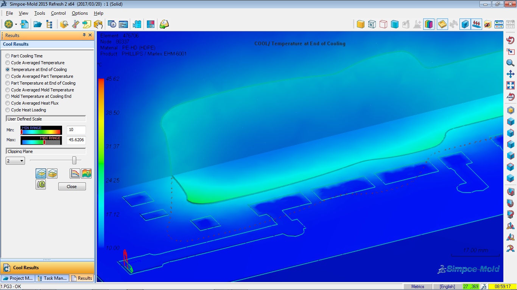Open the clipping plane number dropdown

[15, 161]
